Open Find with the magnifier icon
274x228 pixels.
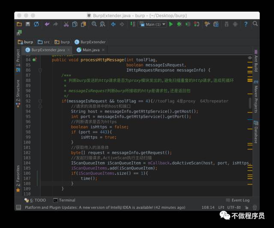pos(94,24)
